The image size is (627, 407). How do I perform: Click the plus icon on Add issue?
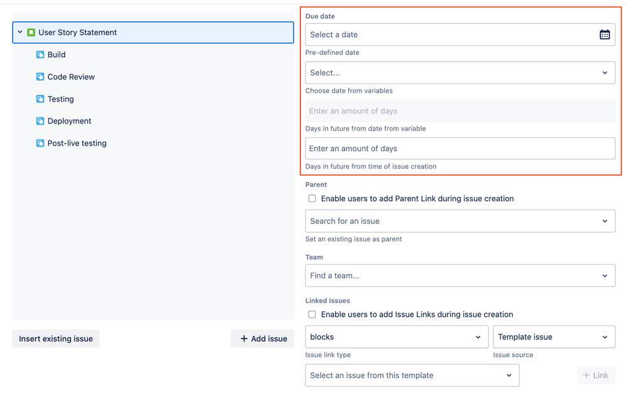(243, 338)
